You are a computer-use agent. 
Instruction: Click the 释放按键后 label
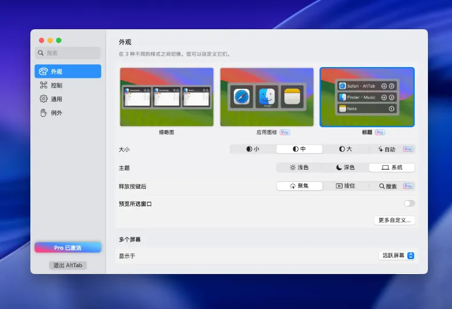pyautogui.click(x=132, y=186)
